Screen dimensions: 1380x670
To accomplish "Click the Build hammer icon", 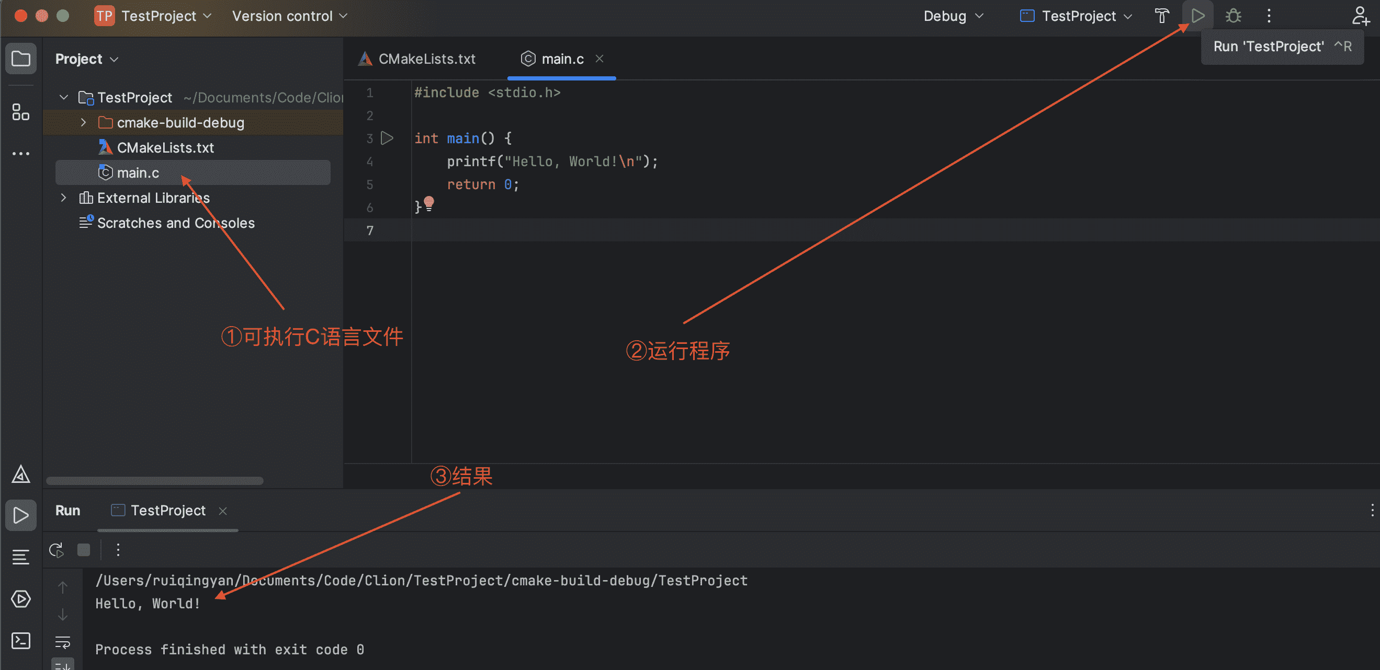I will 1161,16.
